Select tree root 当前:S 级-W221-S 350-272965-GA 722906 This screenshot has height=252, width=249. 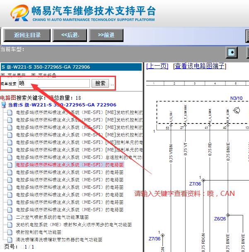[62, 105]
